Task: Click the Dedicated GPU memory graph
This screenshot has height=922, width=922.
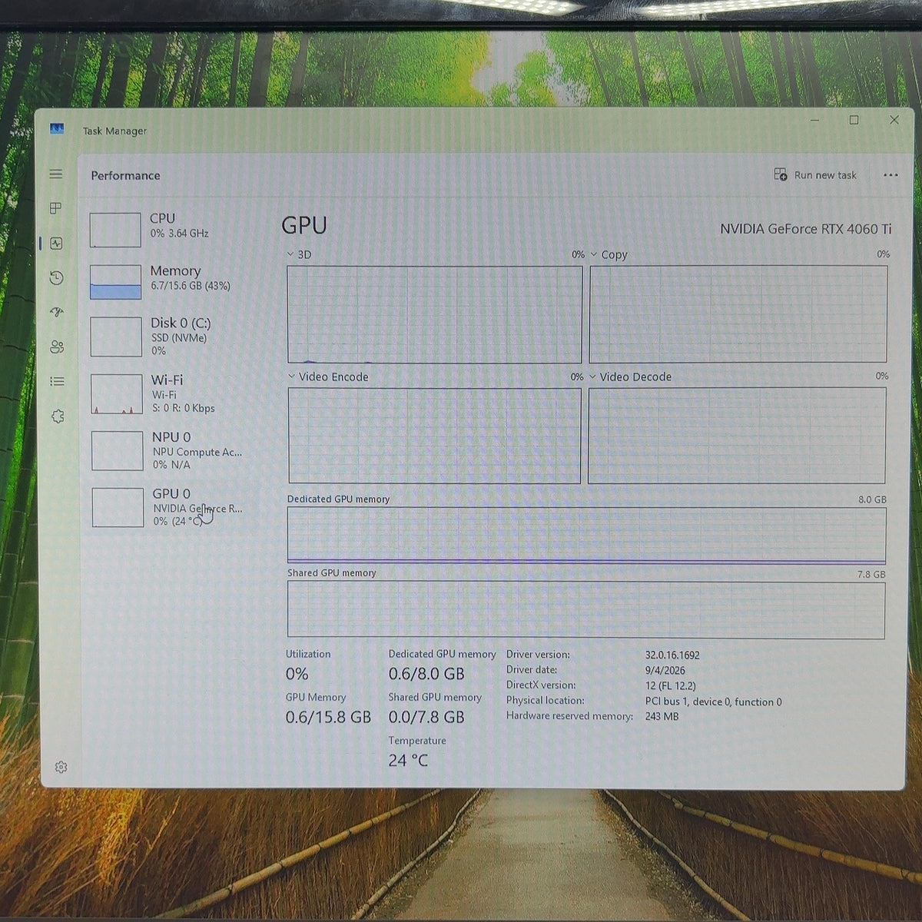Action: pos(586,536)
